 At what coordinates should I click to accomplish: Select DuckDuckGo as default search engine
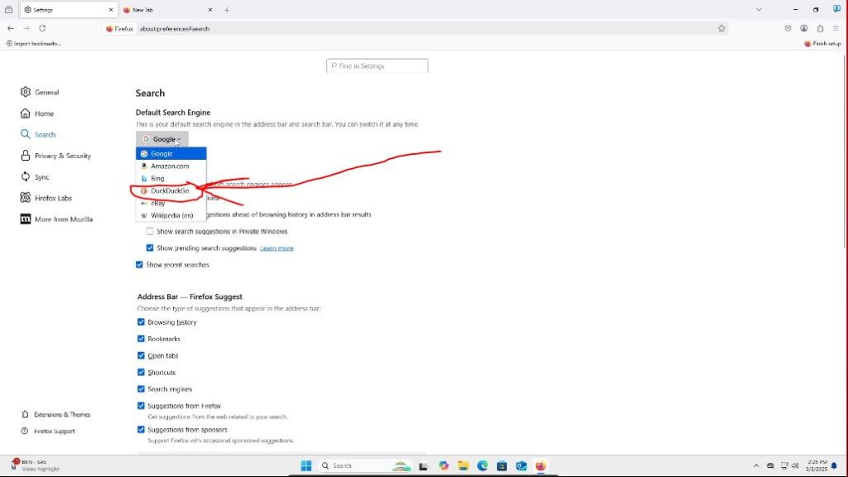coord(171,191)
